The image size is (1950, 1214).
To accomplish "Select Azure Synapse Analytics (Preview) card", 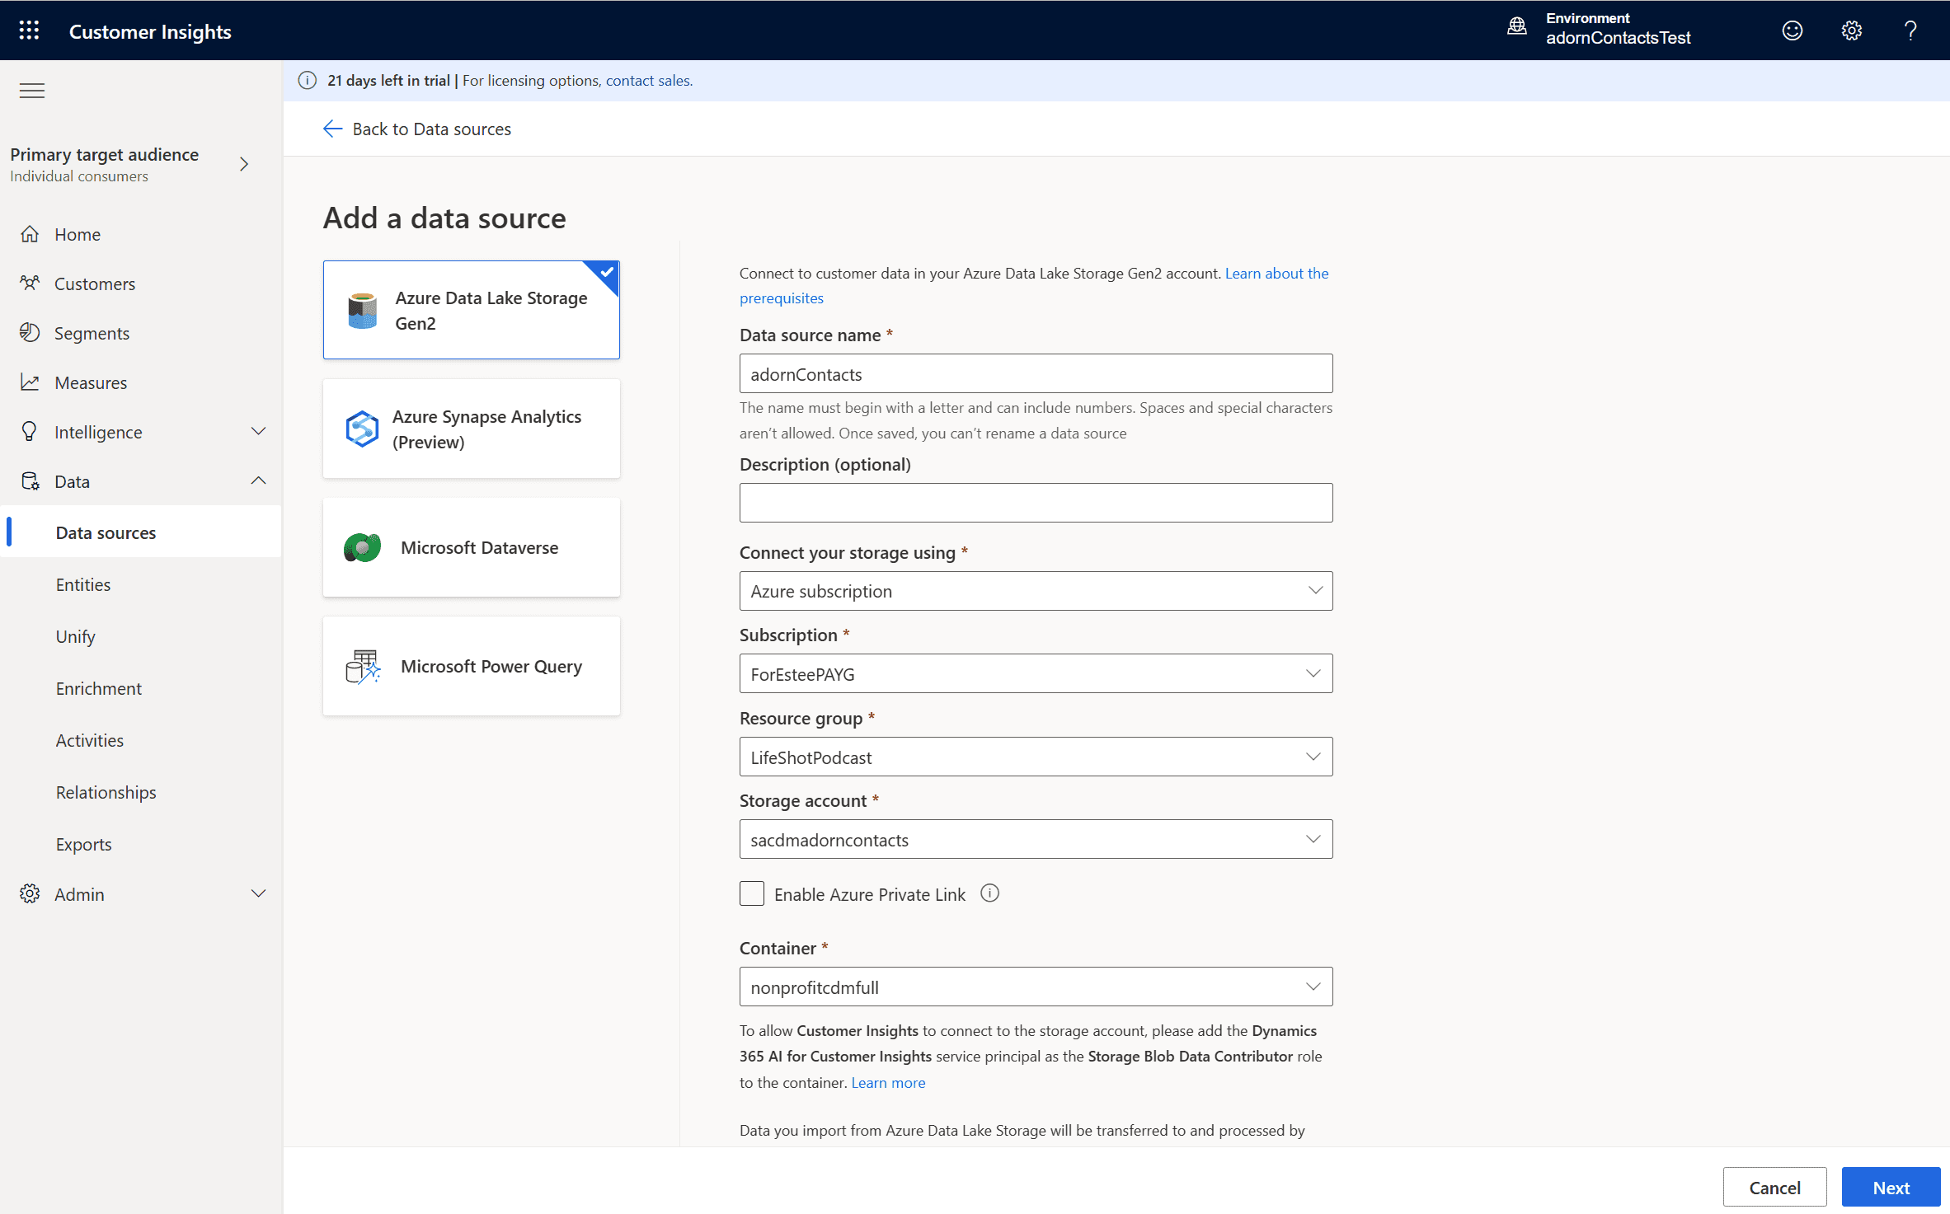I will pos(471,429).
